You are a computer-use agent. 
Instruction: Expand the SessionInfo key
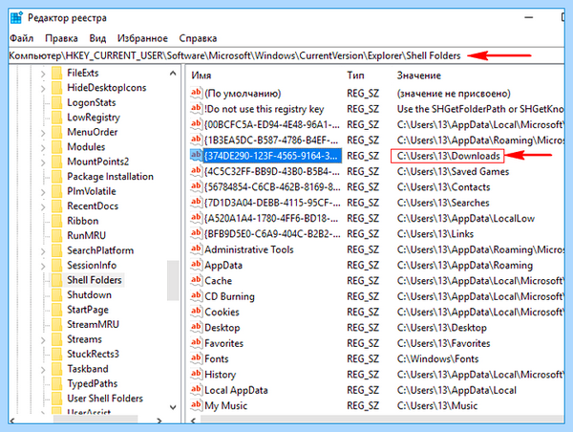43,266
